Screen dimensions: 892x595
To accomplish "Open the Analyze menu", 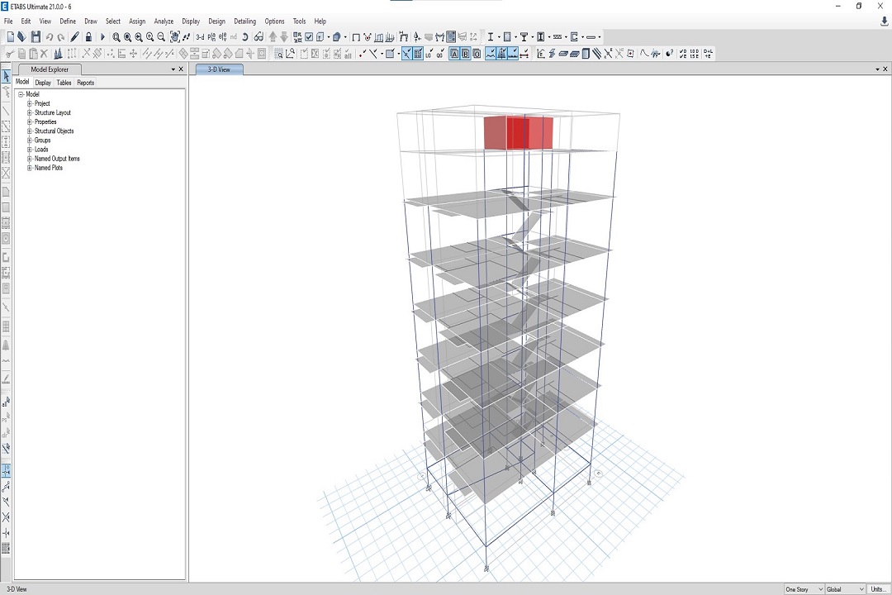I will pyautogui.click(x=164, y=21).
